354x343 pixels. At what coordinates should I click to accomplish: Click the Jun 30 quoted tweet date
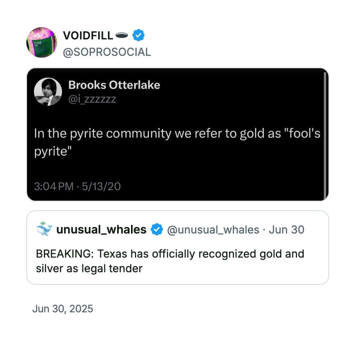coord(286,230)
